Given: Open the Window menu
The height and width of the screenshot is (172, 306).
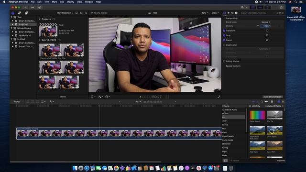Looking at the screenshot, I should (x=89, y=2).
